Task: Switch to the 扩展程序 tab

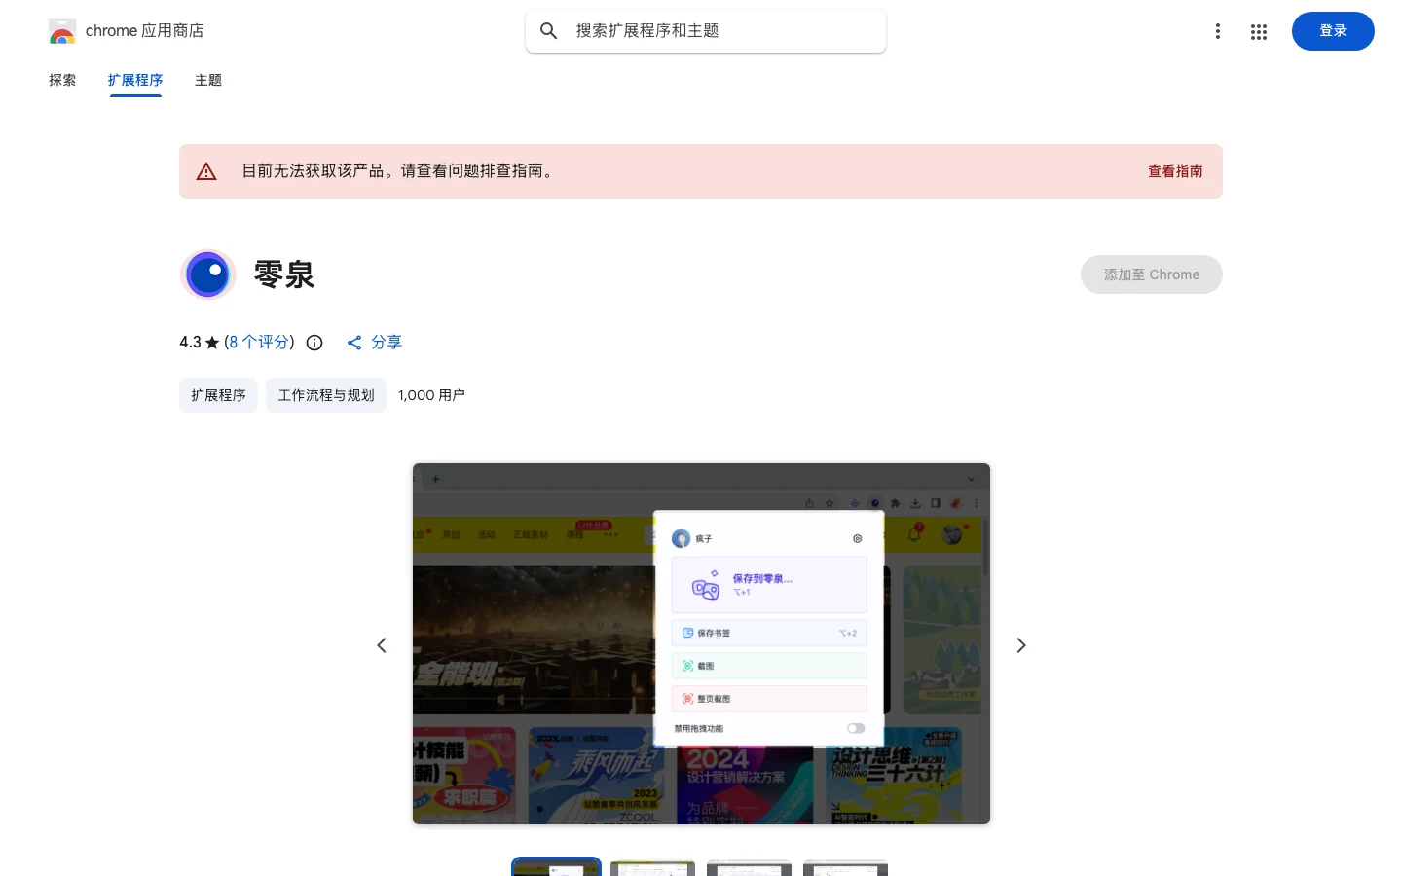Action: pos(135,80)
